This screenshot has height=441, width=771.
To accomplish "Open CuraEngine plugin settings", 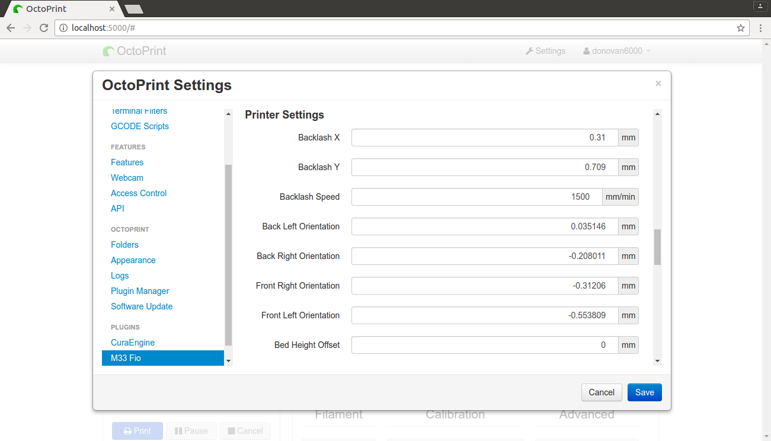I will [133, 343].
